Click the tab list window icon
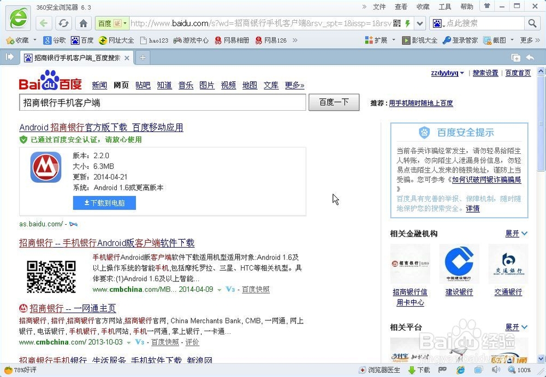 tap(516, 57)
